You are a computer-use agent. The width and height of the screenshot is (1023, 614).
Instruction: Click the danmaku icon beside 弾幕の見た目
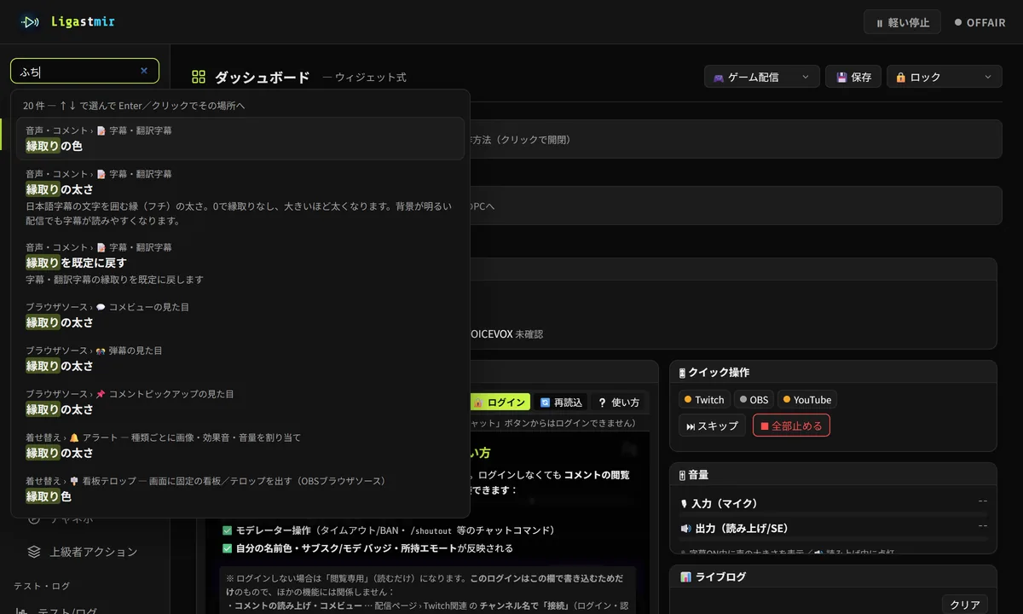click(x=101, y=350)
